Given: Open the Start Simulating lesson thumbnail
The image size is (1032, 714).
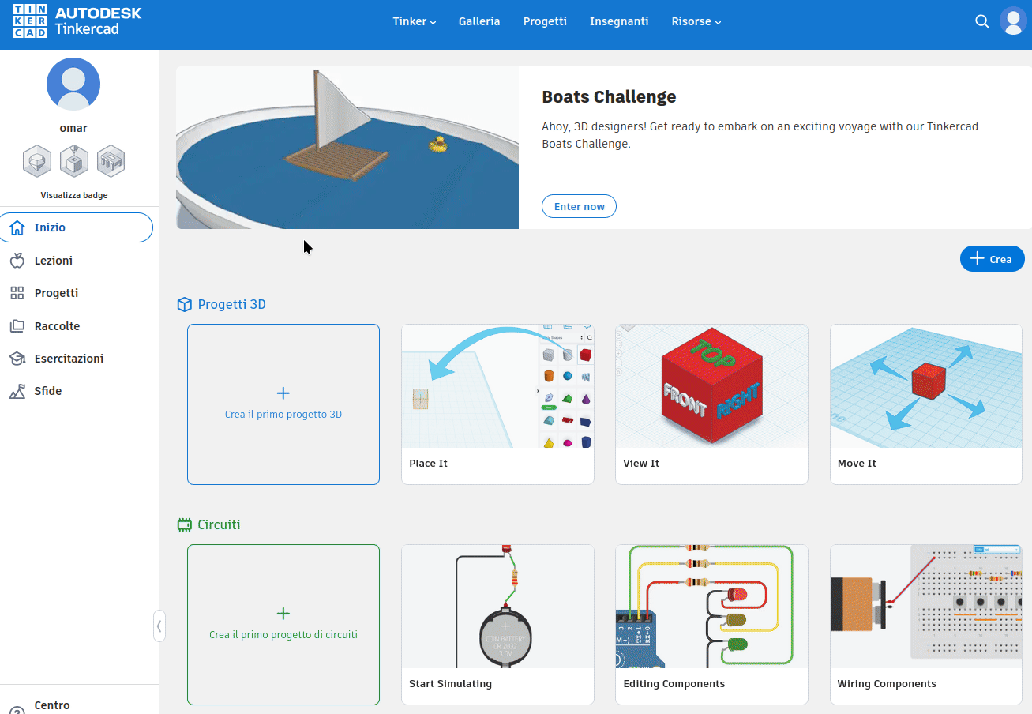Looking at the screenshot, I should pos(497,607).
